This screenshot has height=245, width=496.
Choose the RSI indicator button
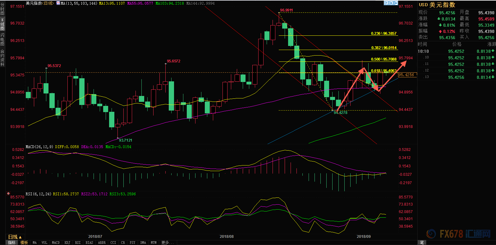[78, 243]
